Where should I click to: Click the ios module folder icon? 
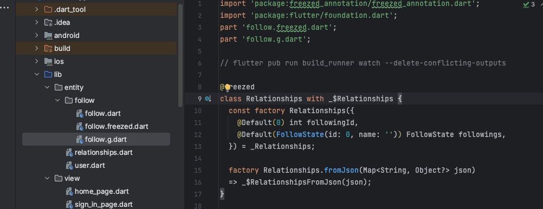pyautogui.click(x=48, y=62)
